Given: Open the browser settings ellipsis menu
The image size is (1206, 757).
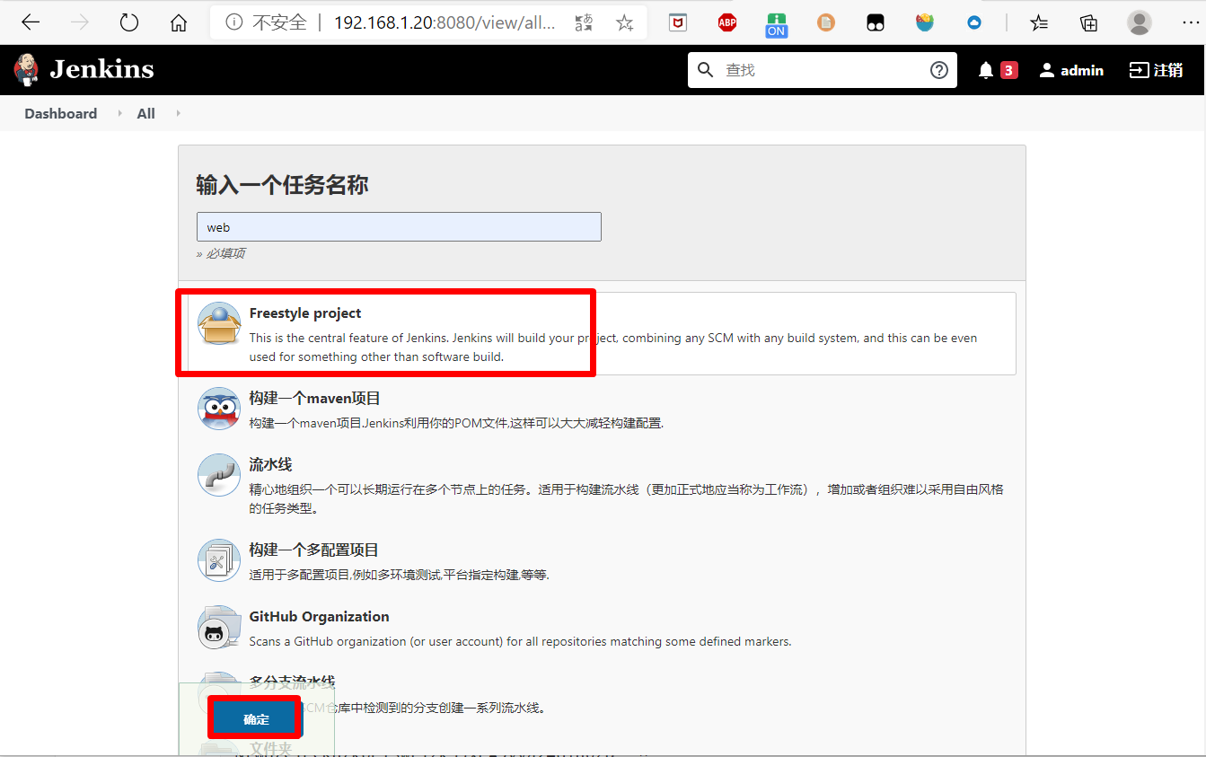Looking at the screenshot, I should pos(1190,22).
